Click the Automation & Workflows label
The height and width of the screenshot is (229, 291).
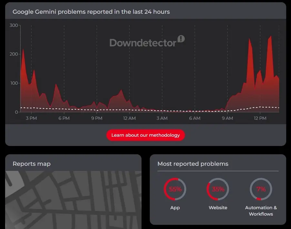[261, 211]
